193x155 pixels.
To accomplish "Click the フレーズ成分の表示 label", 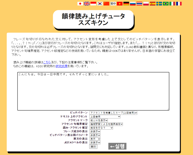I will (x=75, y=131).
